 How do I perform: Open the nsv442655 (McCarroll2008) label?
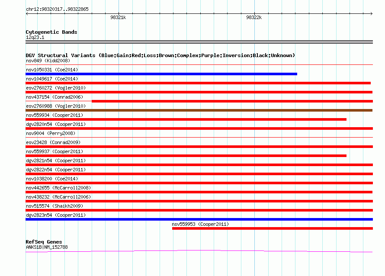coord(58,188)
